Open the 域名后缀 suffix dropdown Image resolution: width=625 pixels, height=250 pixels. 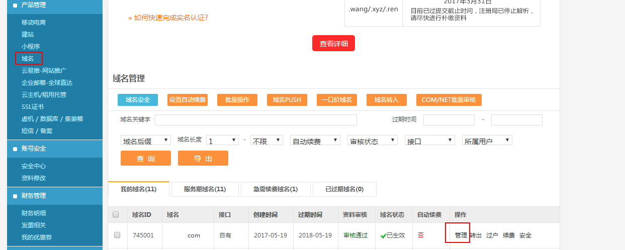145,141
